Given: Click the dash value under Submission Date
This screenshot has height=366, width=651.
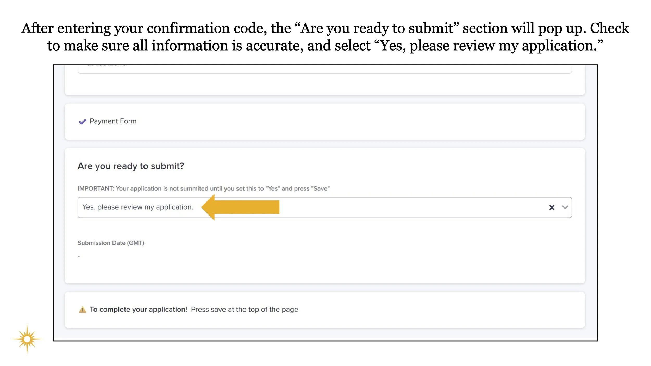Looking at the screenshot, I should [x=79, y=257].
